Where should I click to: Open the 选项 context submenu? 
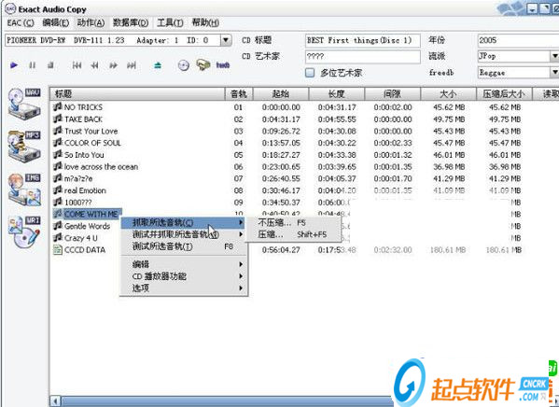click(183, 288)
